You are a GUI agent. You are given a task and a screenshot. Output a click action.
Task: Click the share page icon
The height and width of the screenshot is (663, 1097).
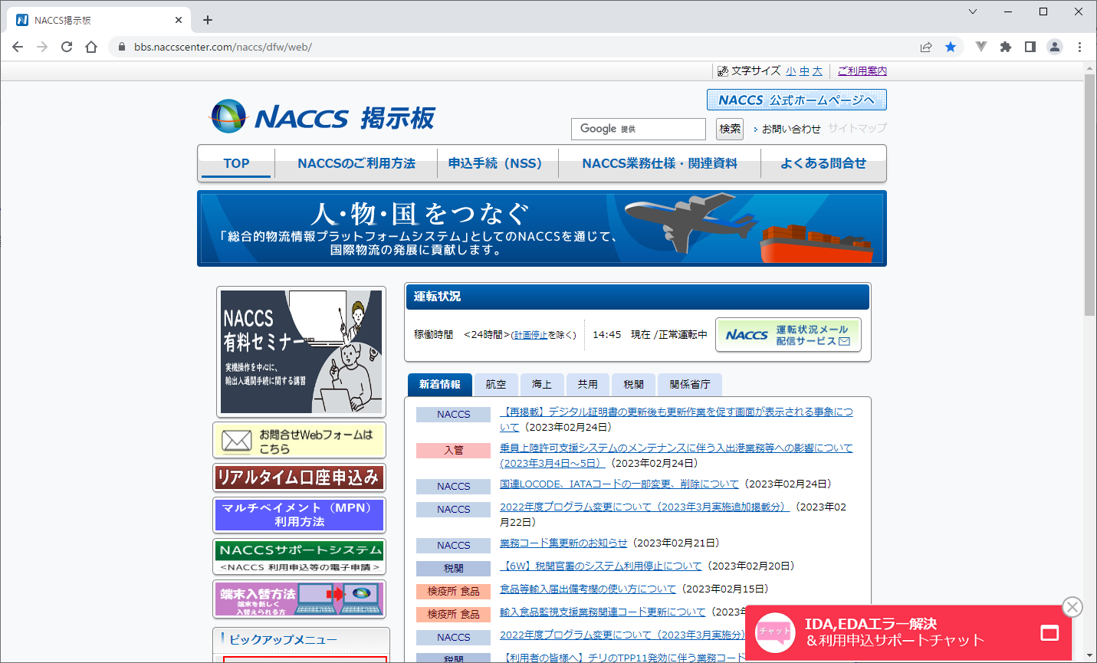pyautogui.click(x=926, y=47)
